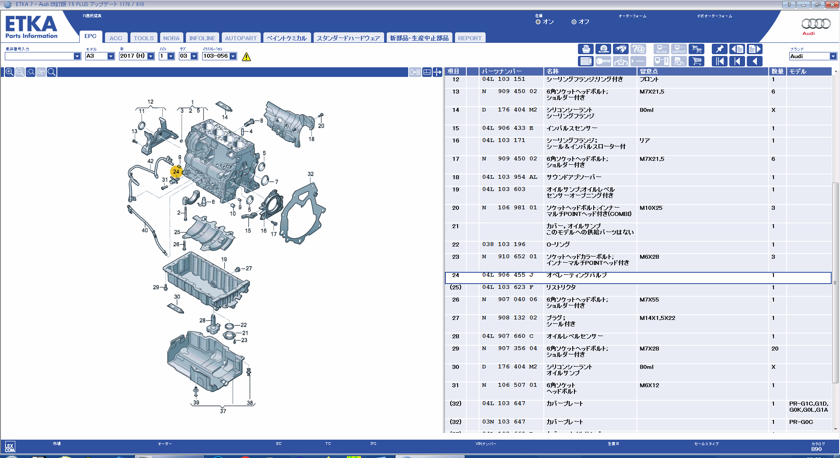
Task: Switch to the TOOLS tab
Action: pos(143,38)
